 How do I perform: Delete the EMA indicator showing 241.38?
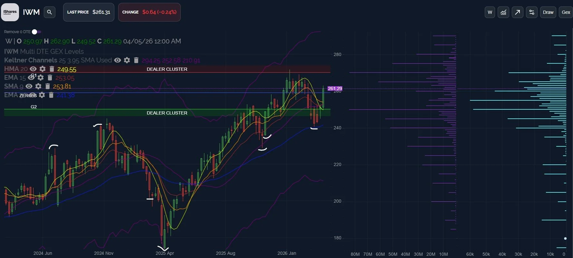51,95
